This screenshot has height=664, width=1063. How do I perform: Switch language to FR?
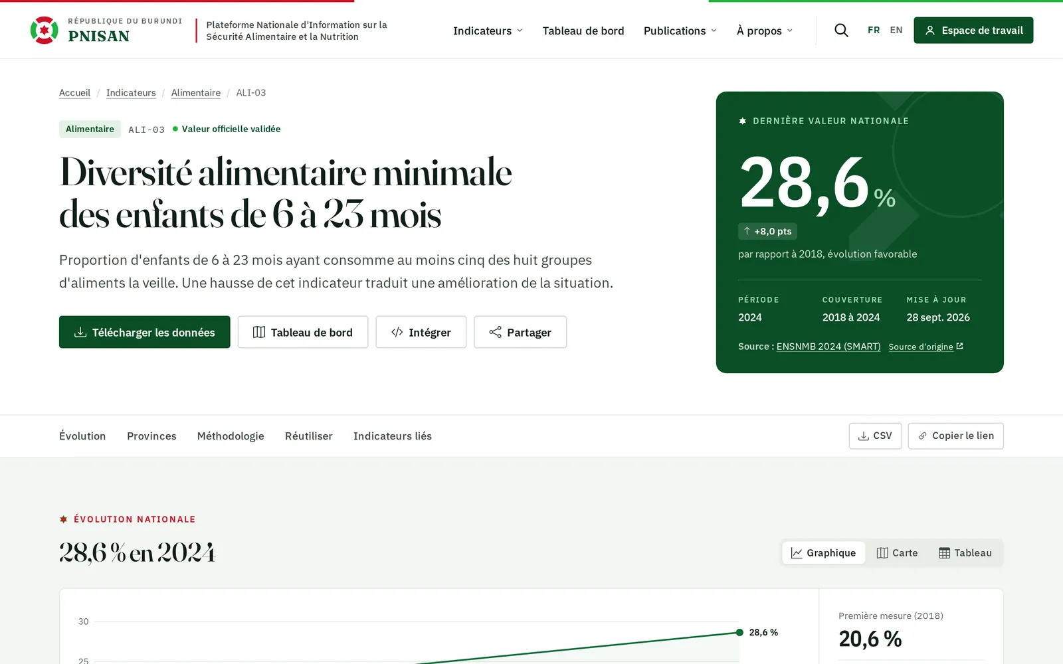pyautogui.click(x=874, y=31)
